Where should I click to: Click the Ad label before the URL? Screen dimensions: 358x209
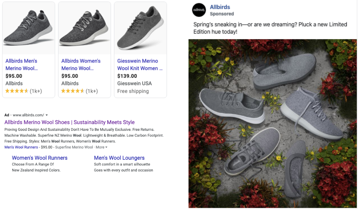tap(7, 115)
